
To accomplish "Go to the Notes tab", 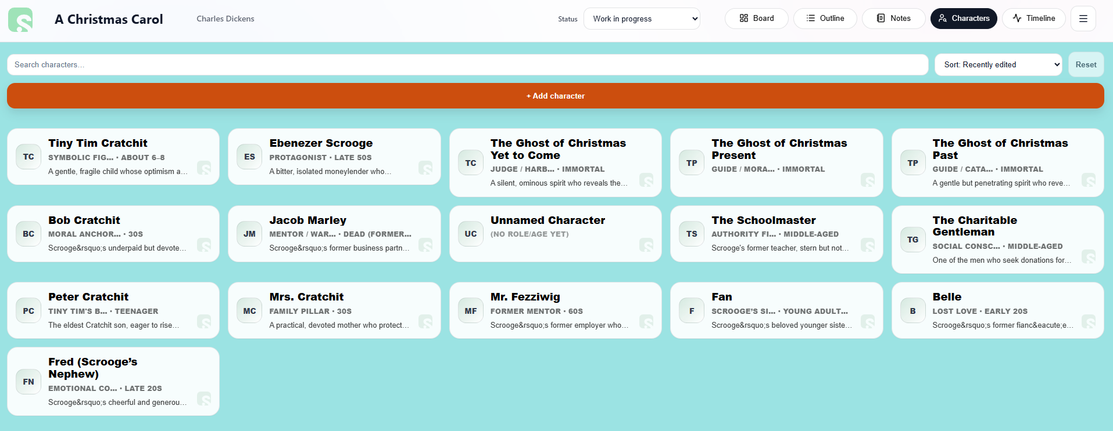I will pos(893,19).
